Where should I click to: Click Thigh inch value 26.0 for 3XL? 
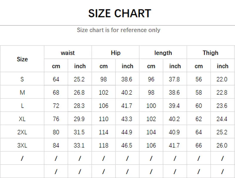click(x=222, y=145)
